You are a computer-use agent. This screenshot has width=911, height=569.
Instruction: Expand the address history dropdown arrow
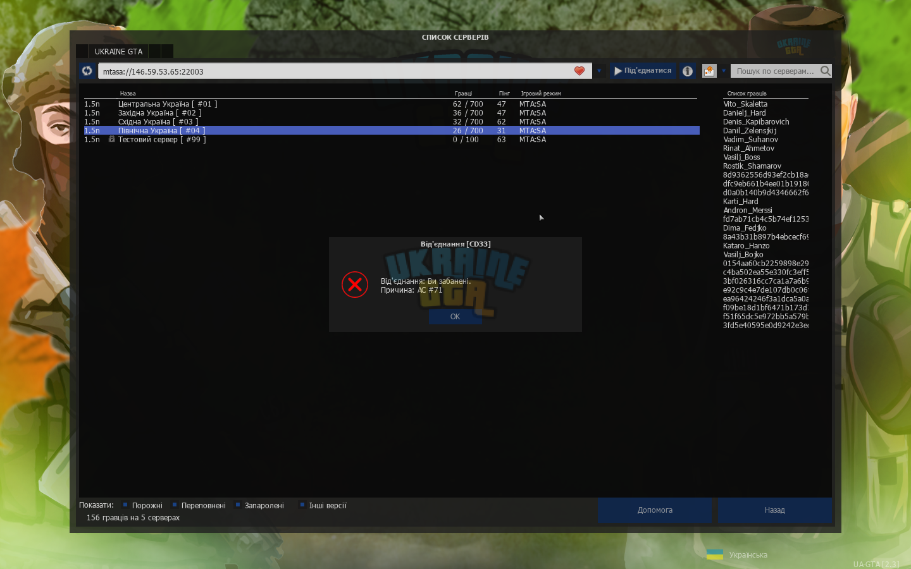(599, 71)
